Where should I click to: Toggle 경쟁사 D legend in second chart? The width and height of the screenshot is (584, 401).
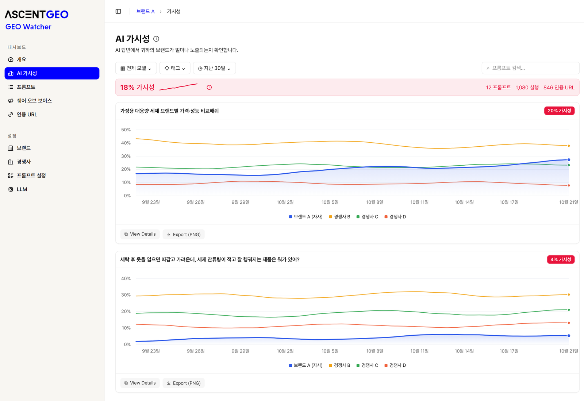point(395,365)
